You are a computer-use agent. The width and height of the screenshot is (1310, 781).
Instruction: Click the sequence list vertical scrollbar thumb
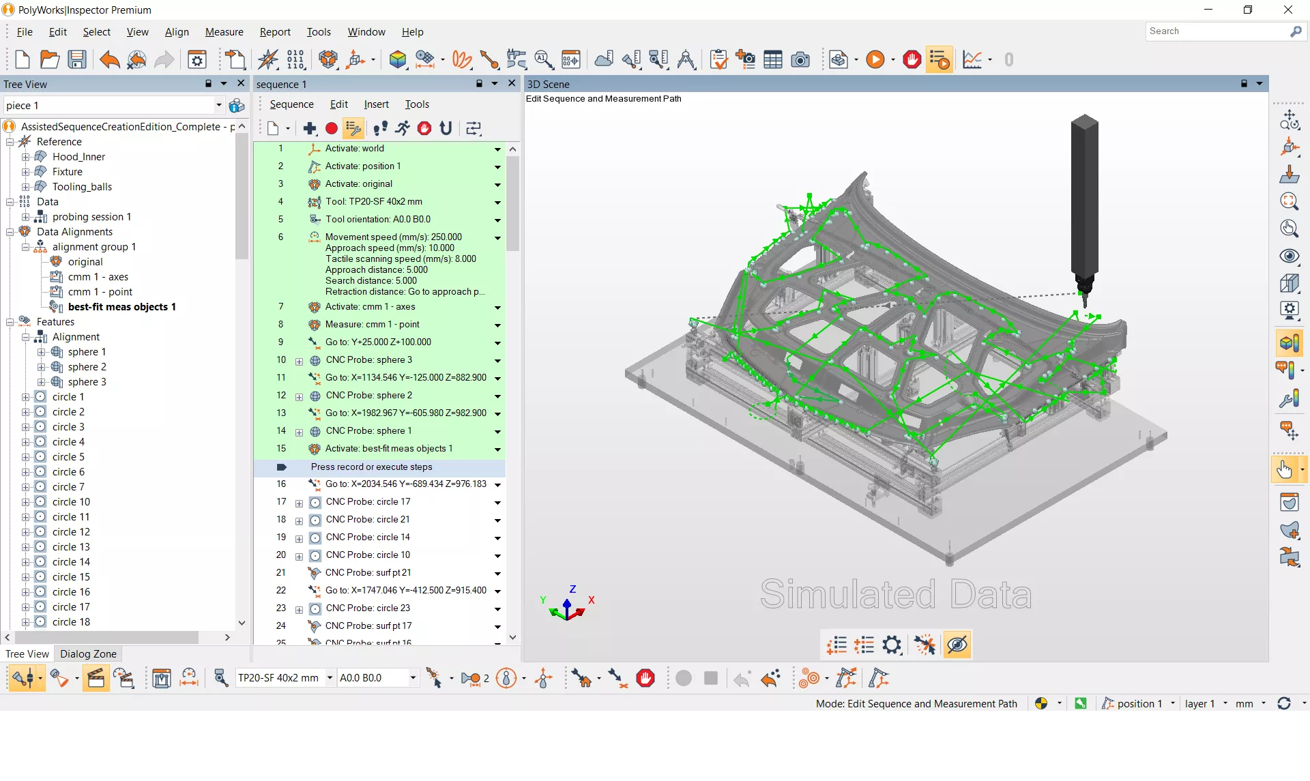(x=512, y=203)
